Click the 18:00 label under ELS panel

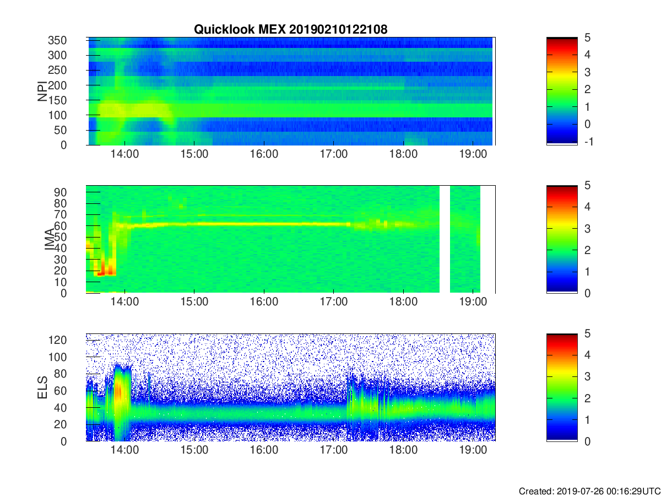[403, 451]
